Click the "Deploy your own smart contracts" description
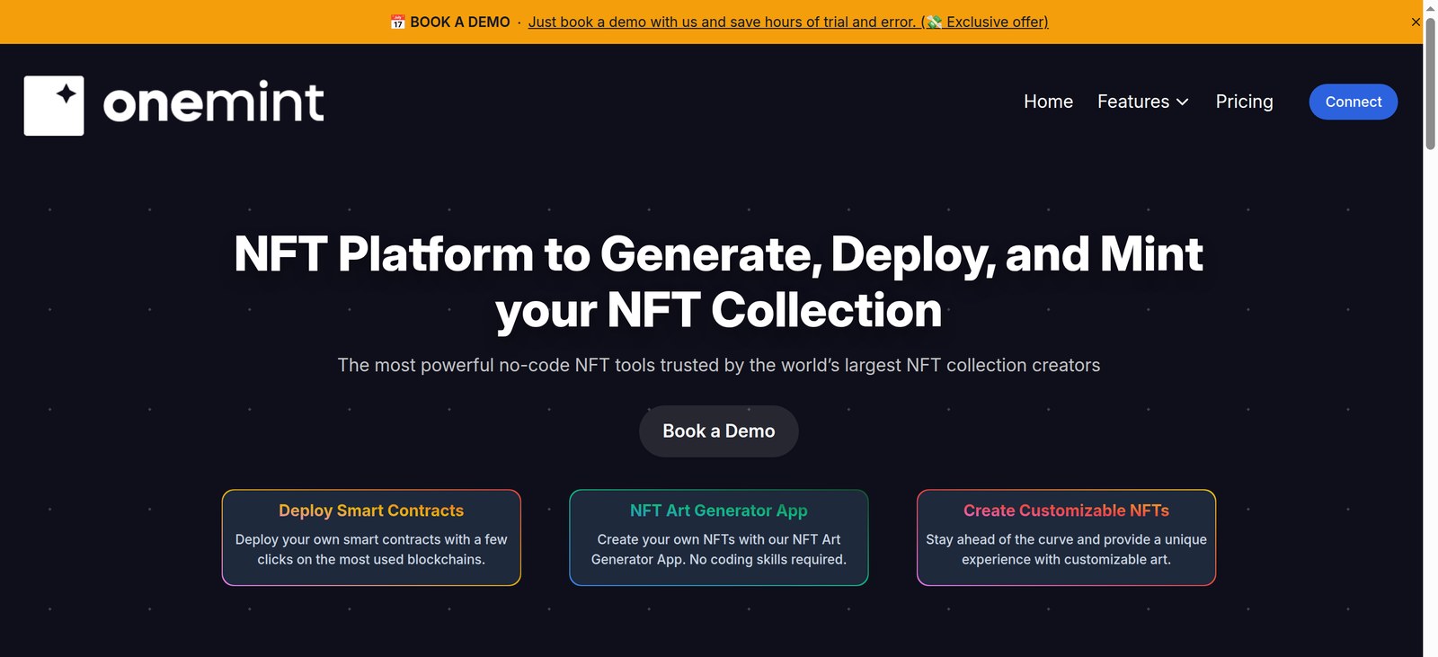Screen dimensions: 1438x657 point(371,549)
